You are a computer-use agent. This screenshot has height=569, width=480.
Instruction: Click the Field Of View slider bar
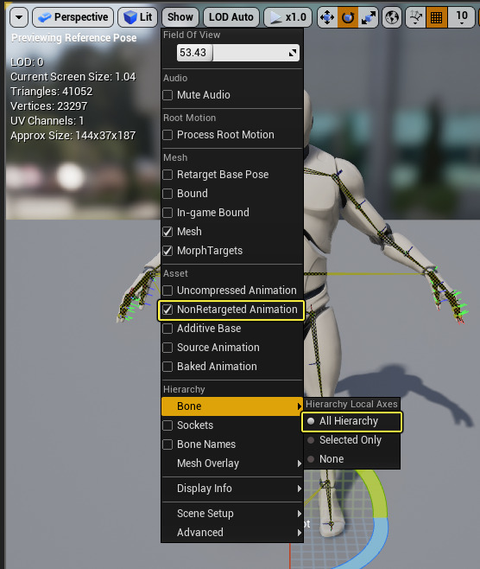click(x=238, y=53)
